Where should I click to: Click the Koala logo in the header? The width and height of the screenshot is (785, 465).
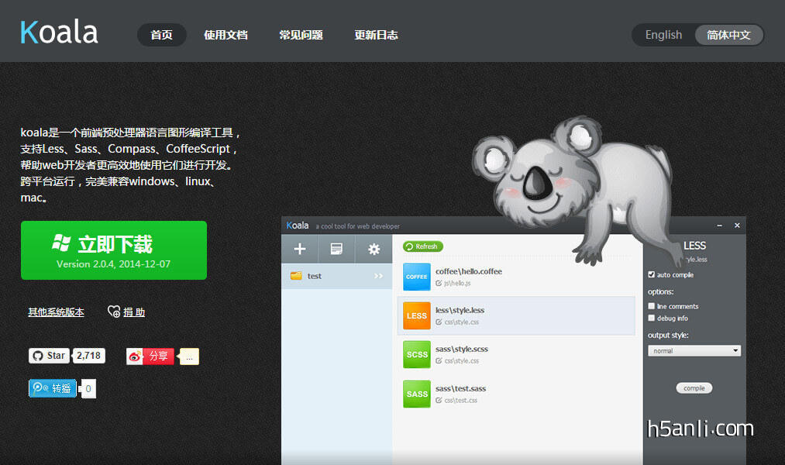click(x=59, y=33)
